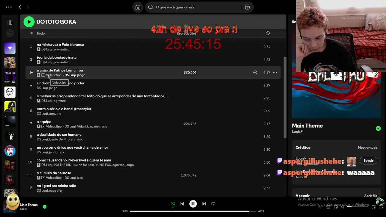Toggle repeat mode
The width and height of the screenshot is (386, 217).
coord(213,204)
